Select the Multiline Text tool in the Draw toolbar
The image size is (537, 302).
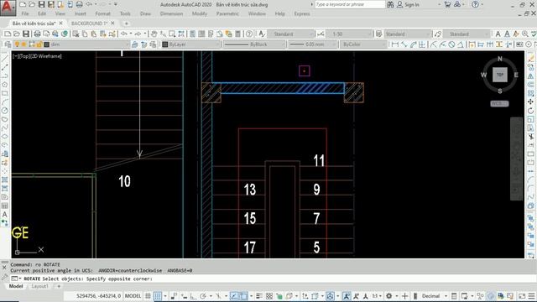coord(5,215)
